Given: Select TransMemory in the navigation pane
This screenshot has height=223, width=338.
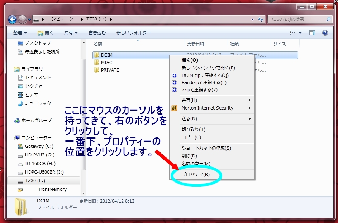Looking at the screenshot, I should pos(52,189).
